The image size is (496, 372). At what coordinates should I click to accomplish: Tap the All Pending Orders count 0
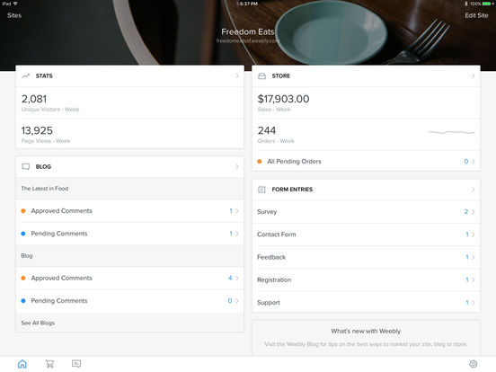pos(466,162)
